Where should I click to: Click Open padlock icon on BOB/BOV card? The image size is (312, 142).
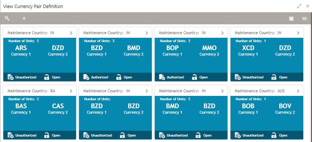pyautogui.click(x=274, y=135)
